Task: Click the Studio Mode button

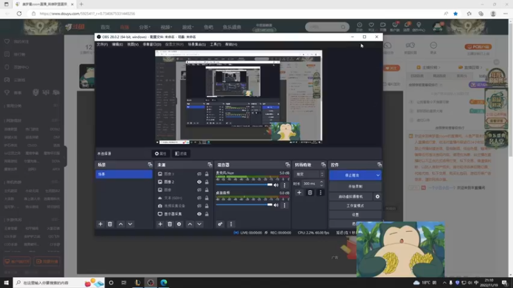Action: (355, 205)
